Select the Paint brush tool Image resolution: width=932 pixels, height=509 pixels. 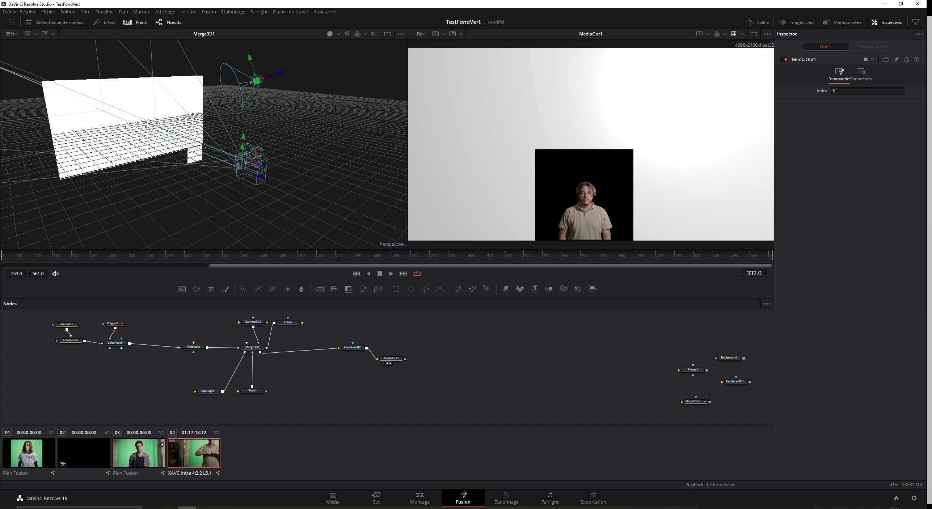tap(225, 289)
